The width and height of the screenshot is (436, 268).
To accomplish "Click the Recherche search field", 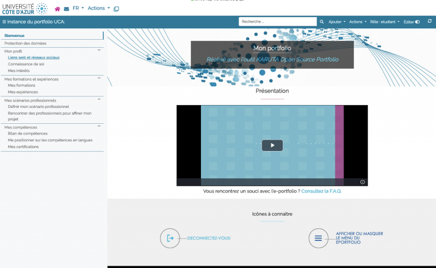I will tap(278, 22).
